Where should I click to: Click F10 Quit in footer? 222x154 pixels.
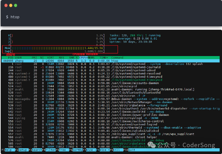[x=129, y=150]
